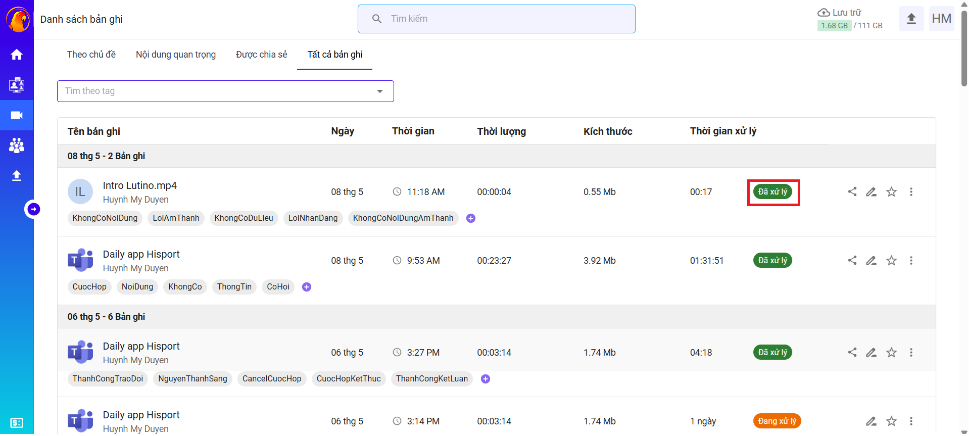Image resolution: width=969 pixels, height=436 pixels.
Task: Open the meetings icon in sidebar
Action: pyautogui.click(x=17, y=85)
